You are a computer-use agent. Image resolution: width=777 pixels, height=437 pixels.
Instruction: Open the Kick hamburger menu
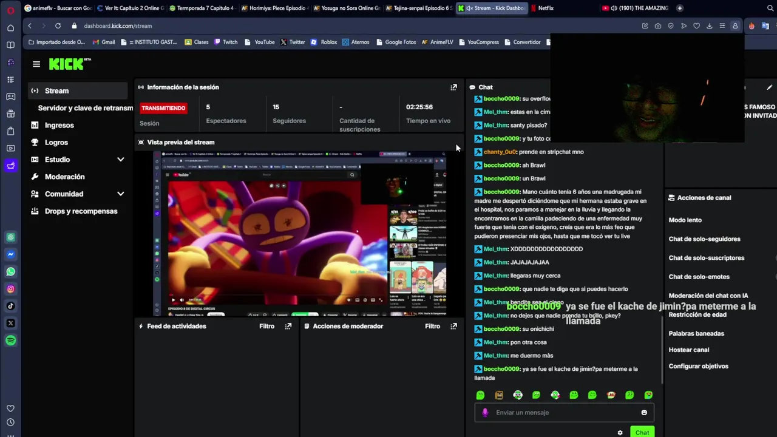coord(36,64)
